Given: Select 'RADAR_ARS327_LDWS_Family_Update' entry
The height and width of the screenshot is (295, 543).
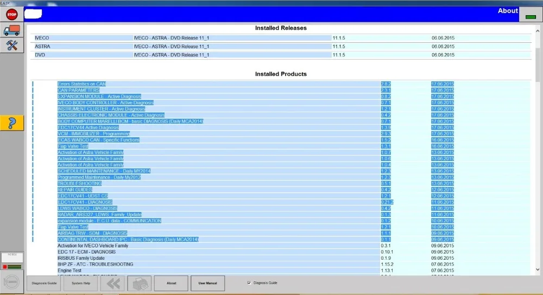Looking at the screenshot, I should point(99,215).
